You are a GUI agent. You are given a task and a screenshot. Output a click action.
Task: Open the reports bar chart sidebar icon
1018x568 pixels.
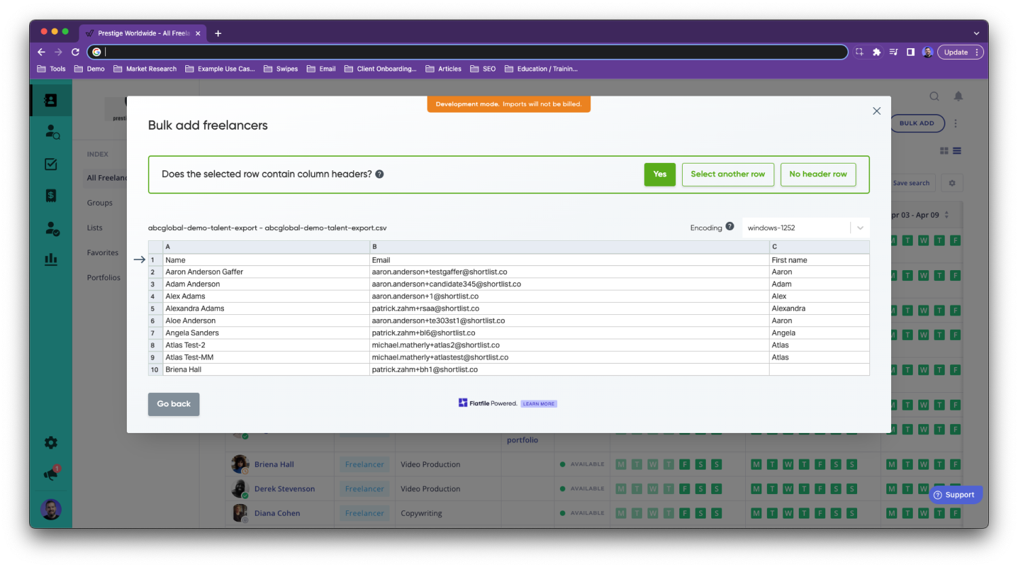click(51, 259)
